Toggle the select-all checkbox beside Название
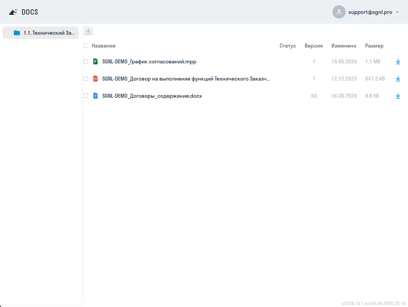 point(86,46)
